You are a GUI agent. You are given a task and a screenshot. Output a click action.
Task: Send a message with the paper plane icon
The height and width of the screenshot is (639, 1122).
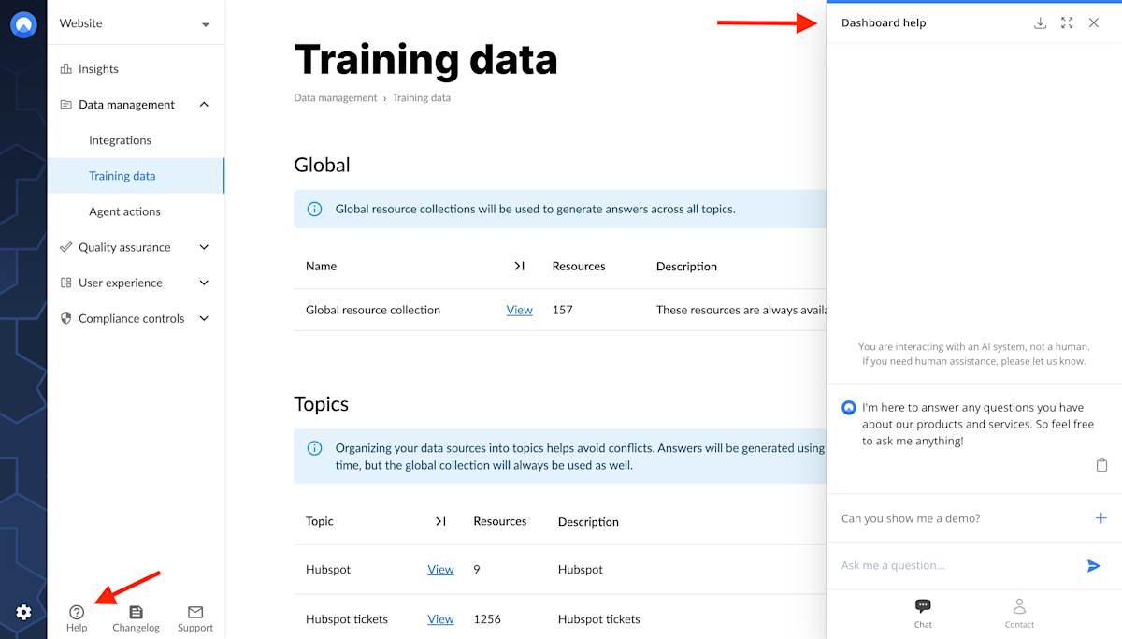(x=1093, y=565)
